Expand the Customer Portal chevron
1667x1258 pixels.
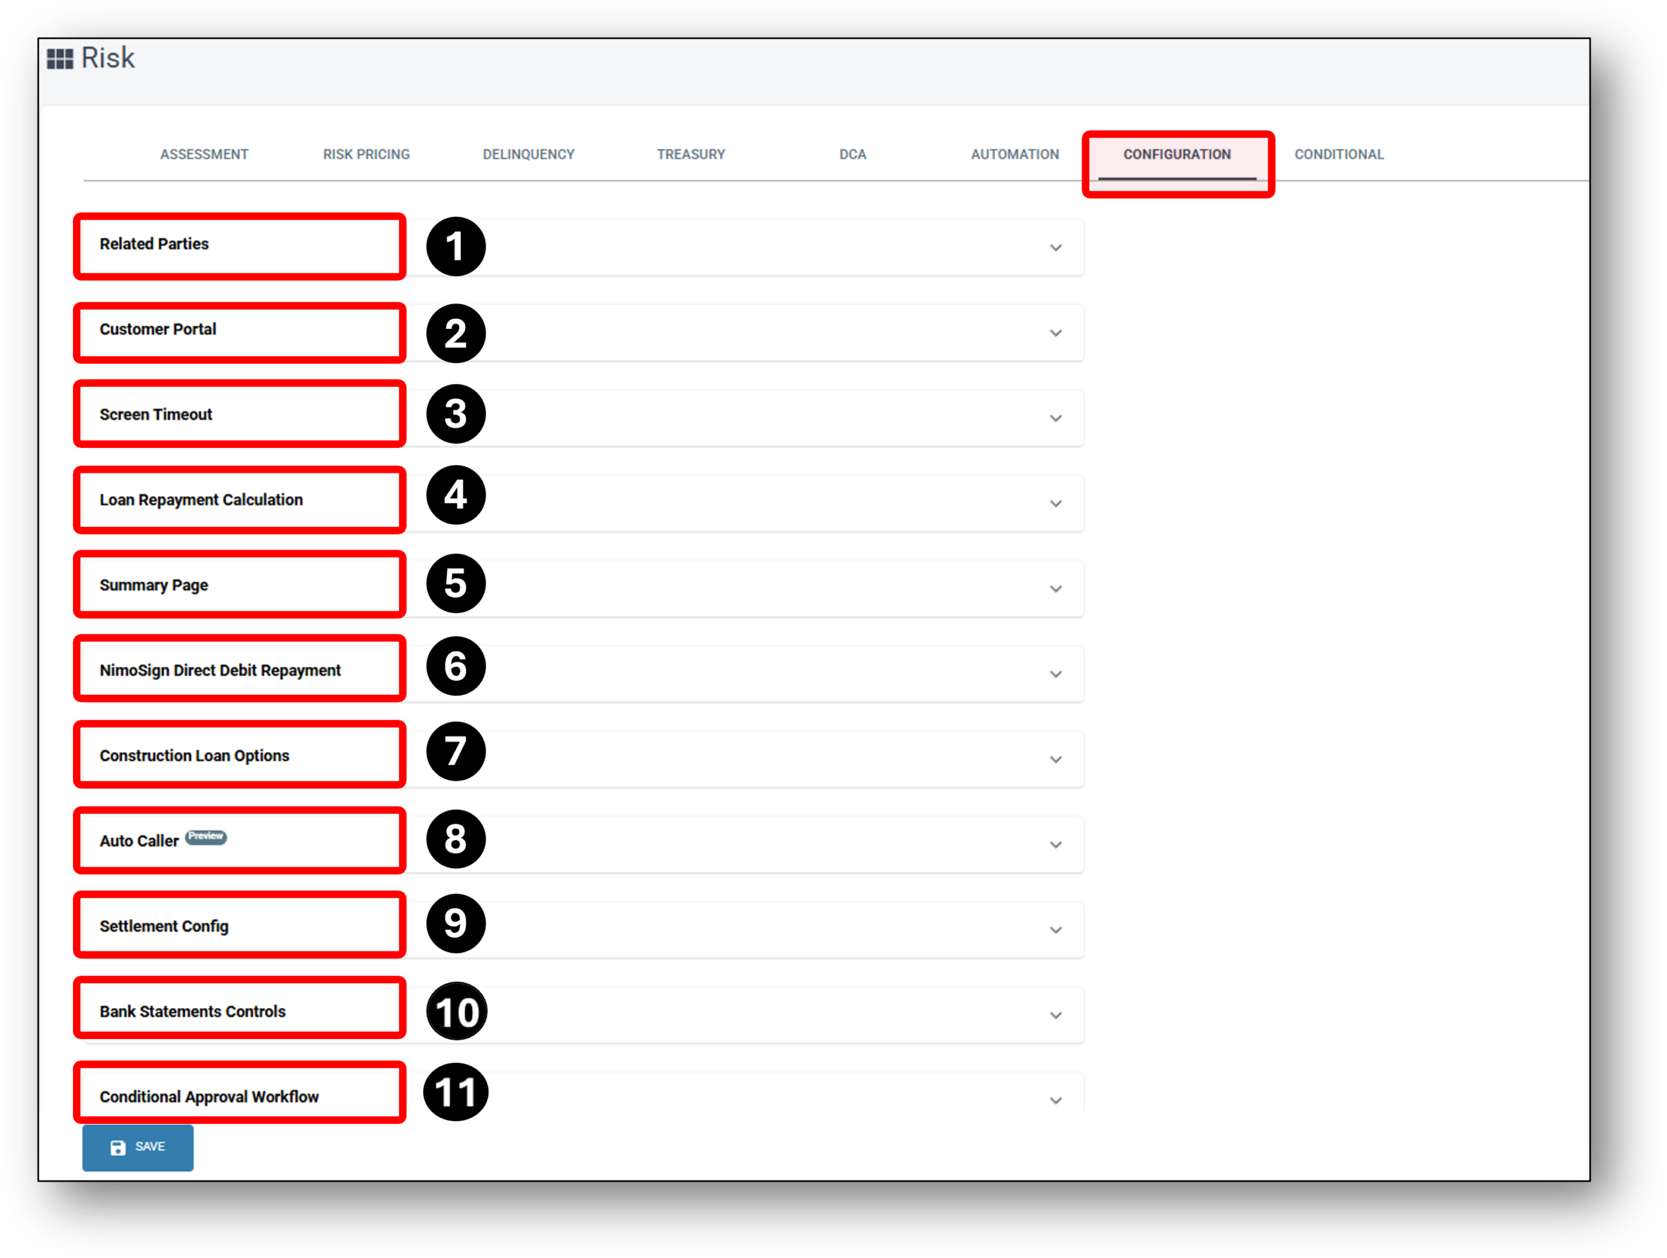point(1055,333)
